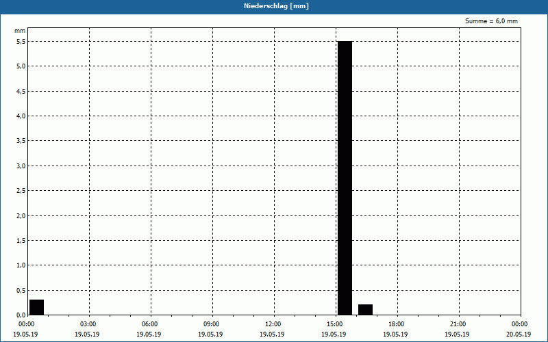The height and width of the screenshot is (342, 548).
Task: Click the 21:00 time label
Action: pyautogui.click(x=458, y=324)
